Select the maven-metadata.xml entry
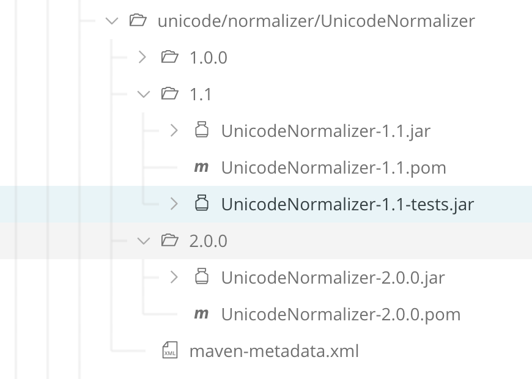Image resolution: width=532 pixels, height=379 pixels. coord(273,350)
